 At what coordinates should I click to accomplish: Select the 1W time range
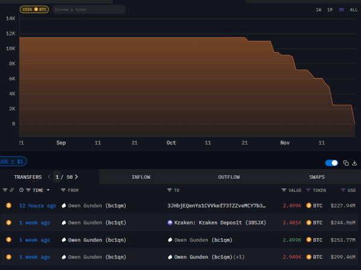click(318, 10)
